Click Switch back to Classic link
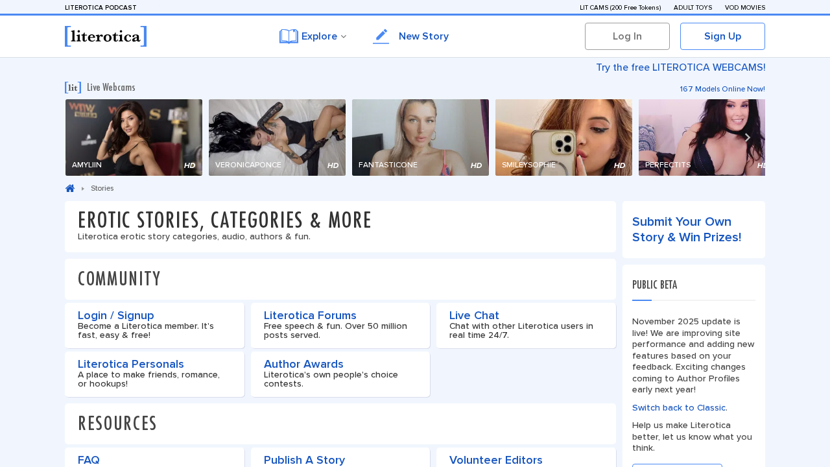 (679, 408)
